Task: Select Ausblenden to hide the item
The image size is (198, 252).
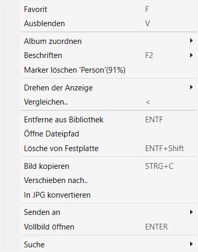Action: (109, 24)
